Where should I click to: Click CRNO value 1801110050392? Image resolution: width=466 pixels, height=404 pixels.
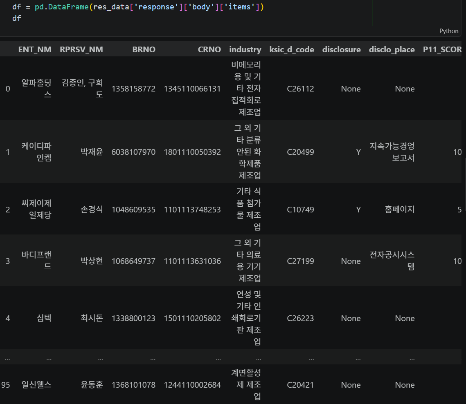pos(192,152)
